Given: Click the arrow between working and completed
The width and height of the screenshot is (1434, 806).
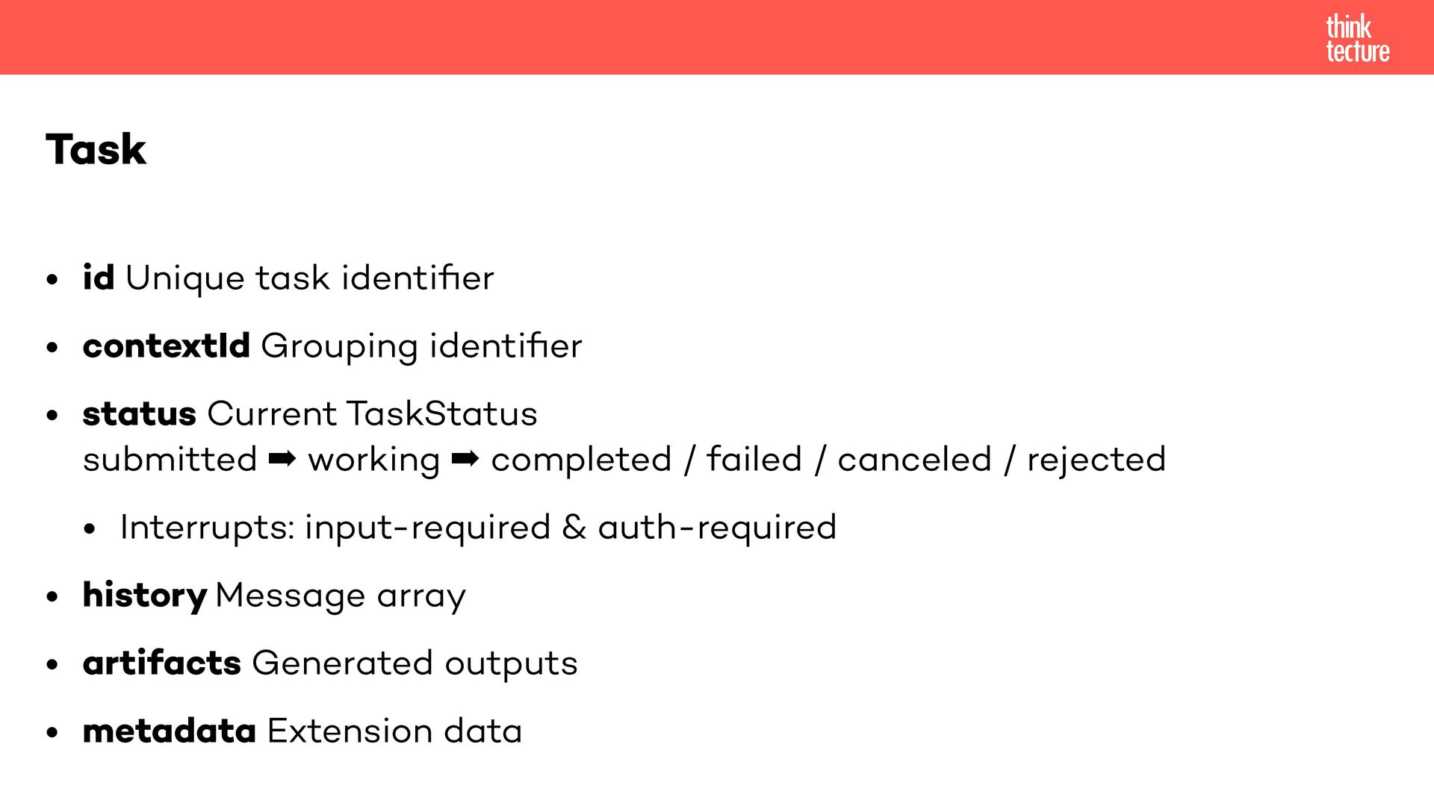Looking at the screenshot, I should [x=465, y=460].
